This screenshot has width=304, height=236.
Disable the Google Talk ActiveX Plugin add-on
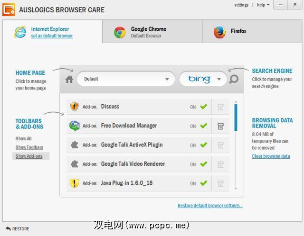click(204, 145)
